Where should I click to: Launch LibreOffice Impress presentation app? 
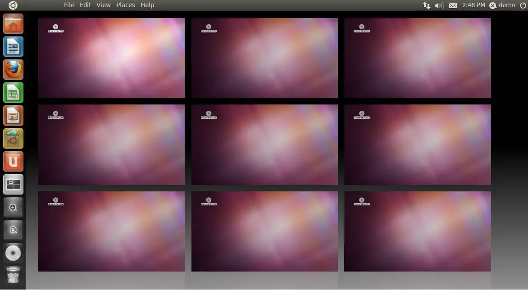click(13, 116)
